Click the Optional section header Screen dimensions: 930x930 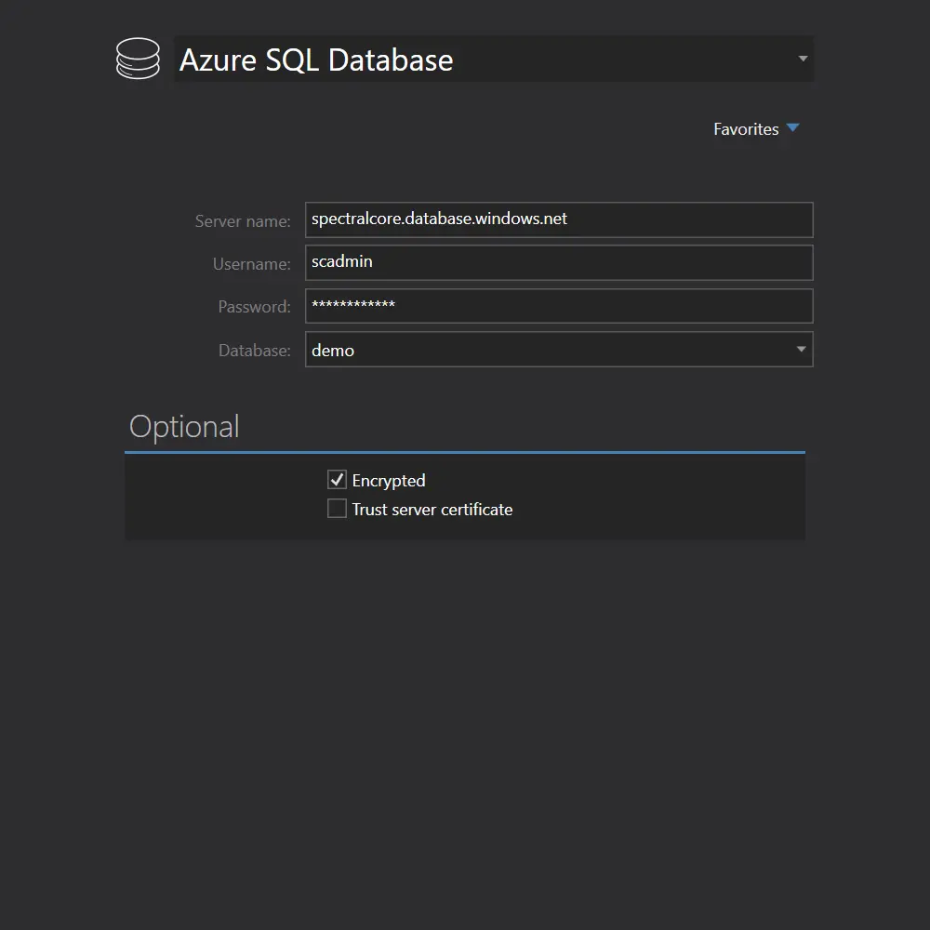184,426
